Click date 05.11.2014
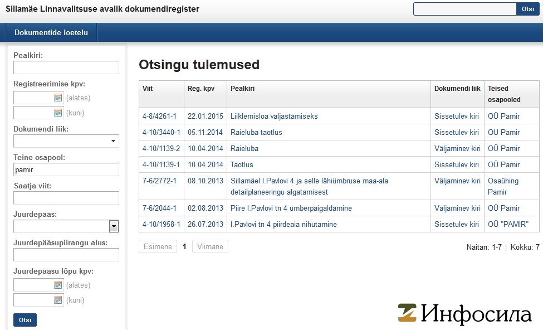The height and width of the screenshot is (330, 543). [206, 133]
